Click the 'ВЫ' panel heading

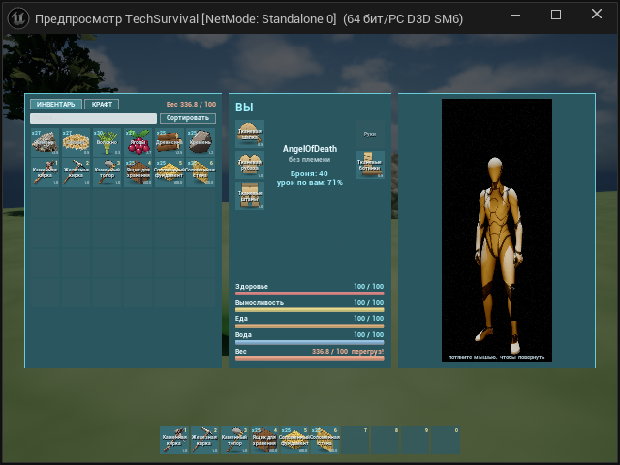[x=244, y=108]
